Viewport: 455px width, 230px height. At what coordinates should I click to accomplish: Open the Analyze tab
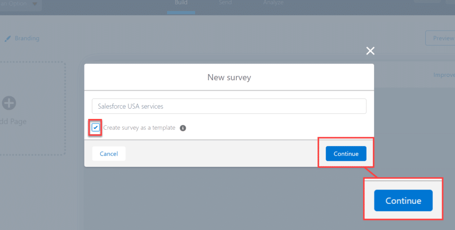tap(273, 3)
